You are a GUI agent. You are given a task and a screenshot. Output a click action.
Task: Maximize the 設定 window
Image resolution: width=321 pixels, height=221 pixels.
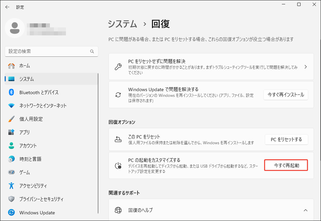coord(299,4)
